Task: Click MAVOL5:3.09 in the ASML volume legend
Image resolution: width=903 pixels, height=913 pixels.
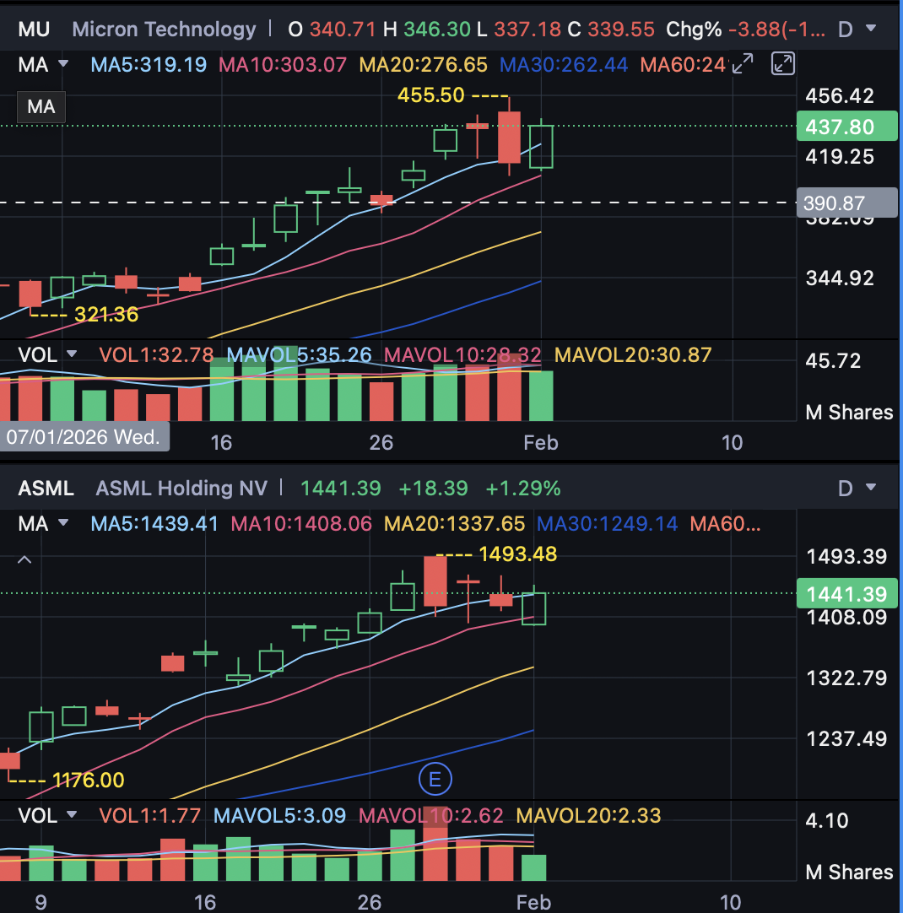Action: pos(279,815)
